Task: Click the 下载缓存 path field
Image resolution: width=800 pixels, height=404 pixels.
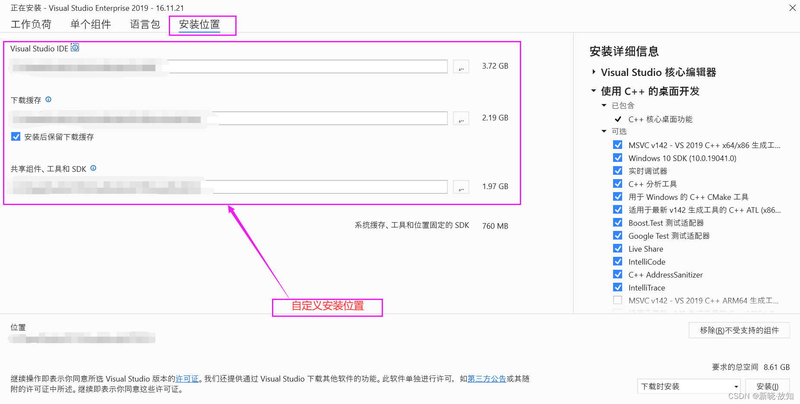Action: coord(228,118)
